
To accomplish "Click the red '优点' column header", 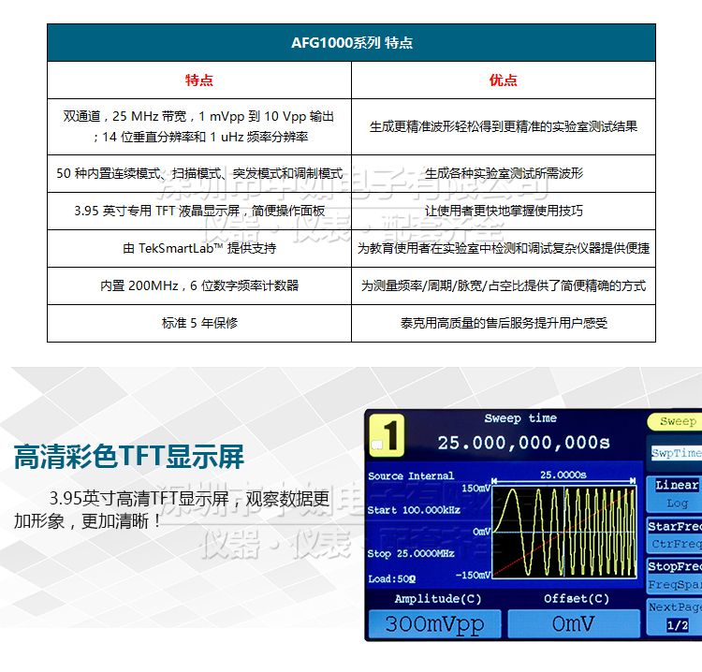I will (x=504, y=80).
